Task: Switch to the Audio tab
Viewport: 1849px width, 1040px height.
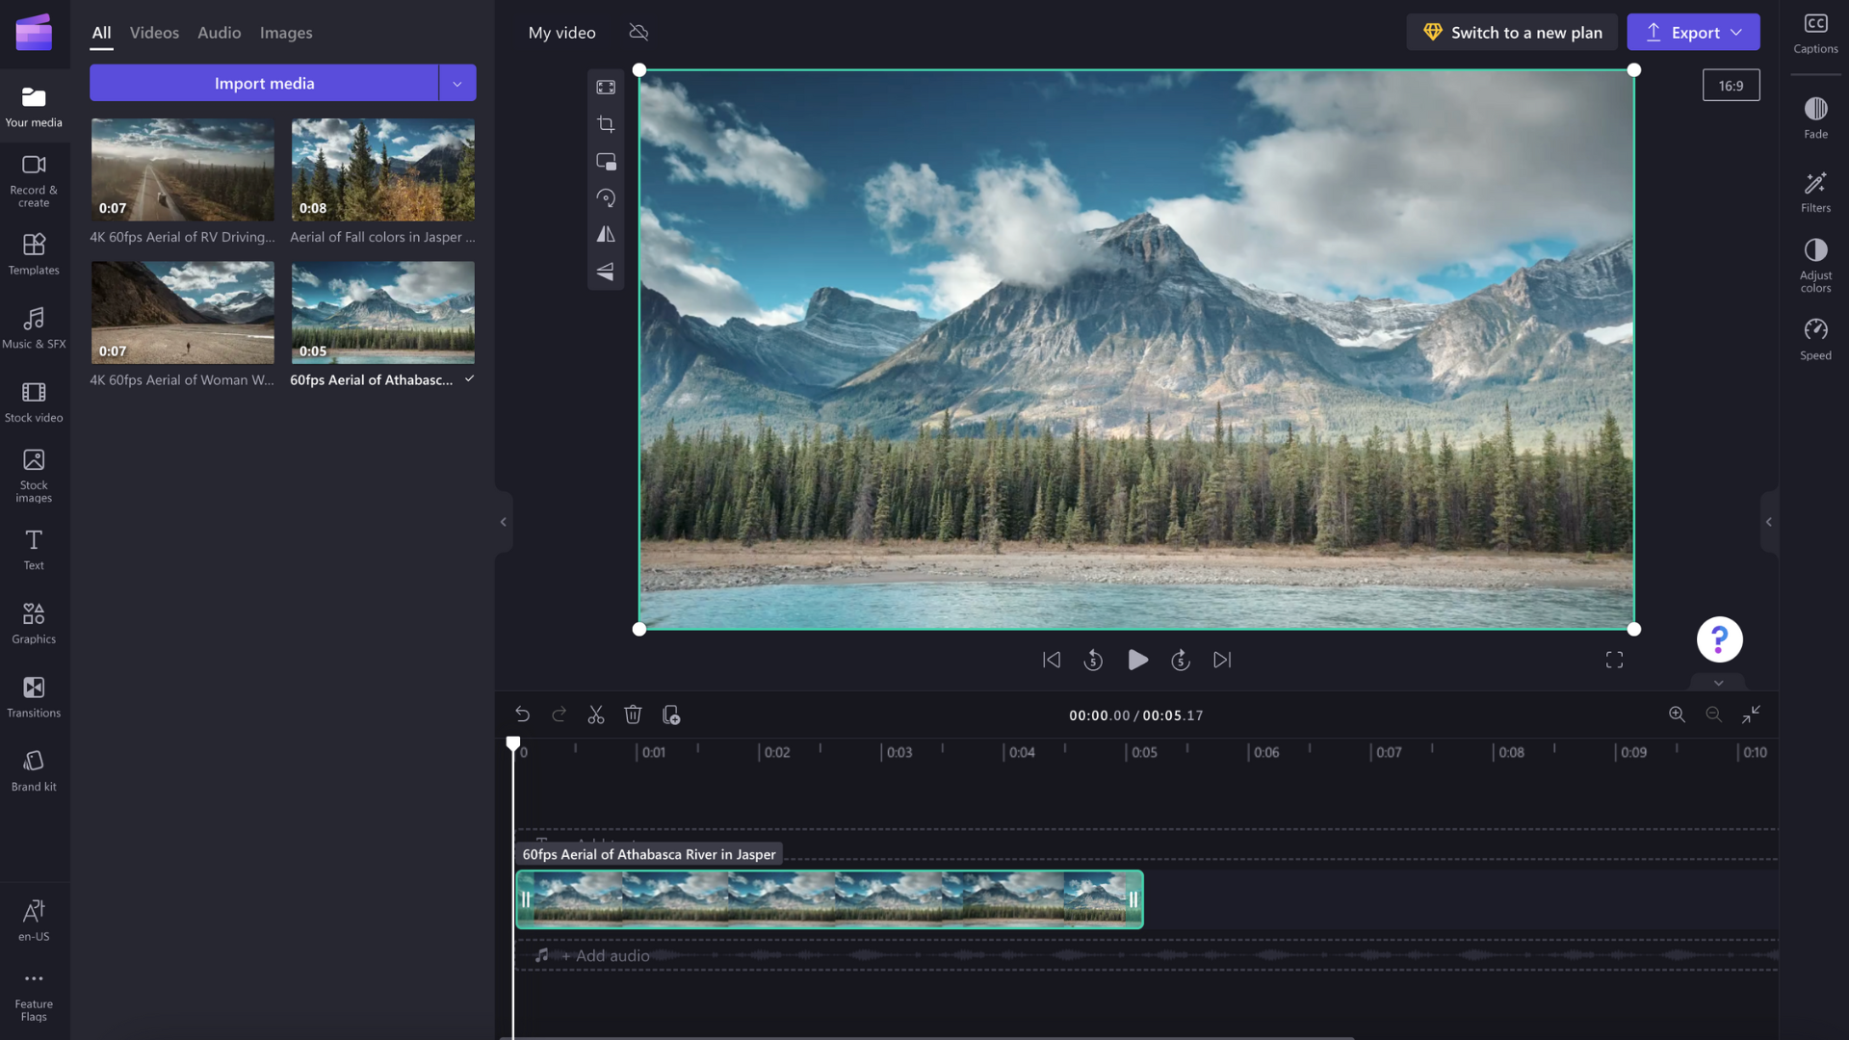Action: tap(219, 33)
